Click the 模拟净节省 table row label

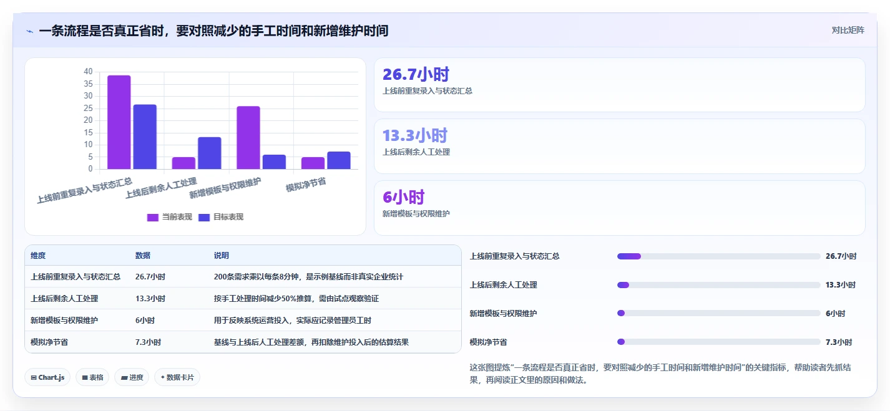49,342
